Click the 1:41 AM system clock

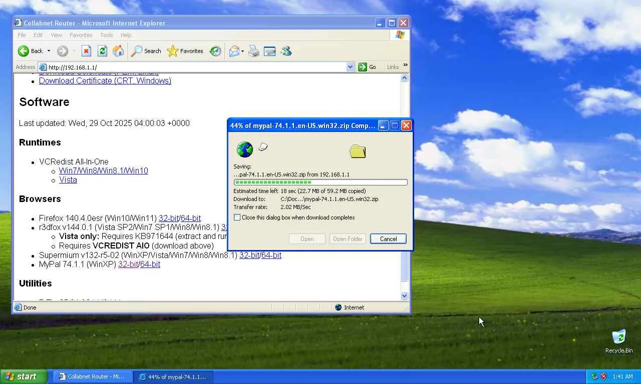(x=622, y=376)
